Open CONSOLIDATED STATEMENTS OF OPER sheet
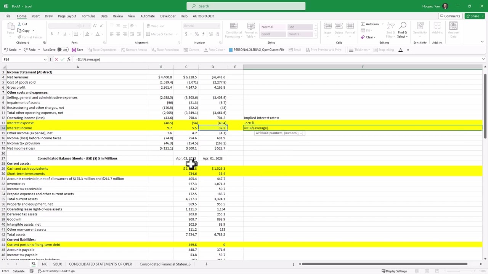Image resolution: width=488 pixels, height=274 pixels. tap(100, 264)
